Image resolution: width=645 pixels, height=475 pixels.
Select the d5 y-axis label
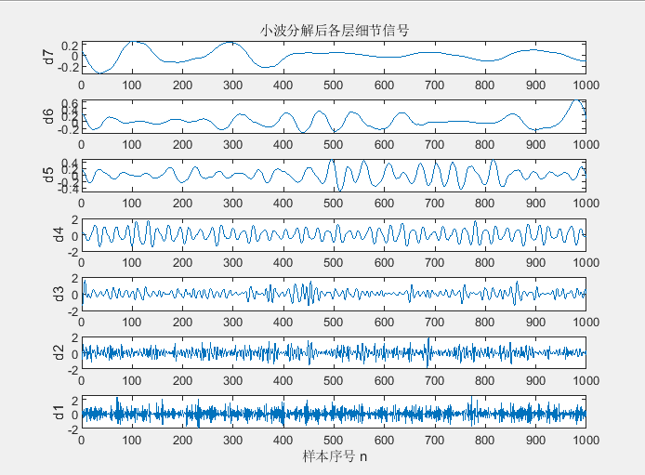click(48, 175)
